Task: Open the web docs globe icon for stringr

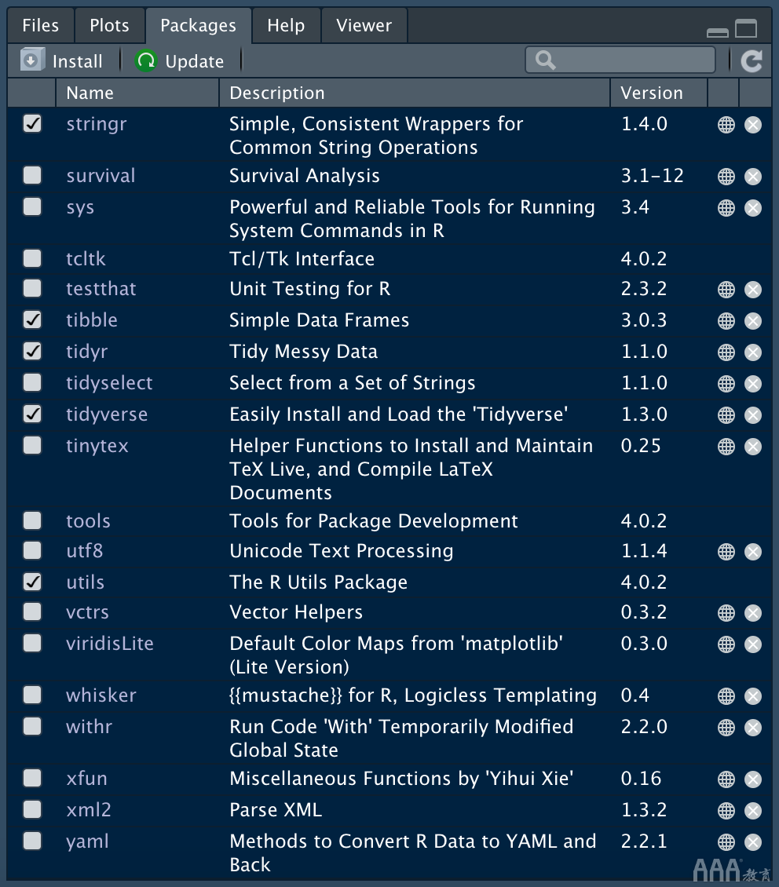Action: [726, 125]
